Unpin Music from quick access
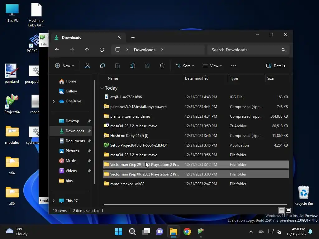 pyautogui.click(x=89, y=161)
